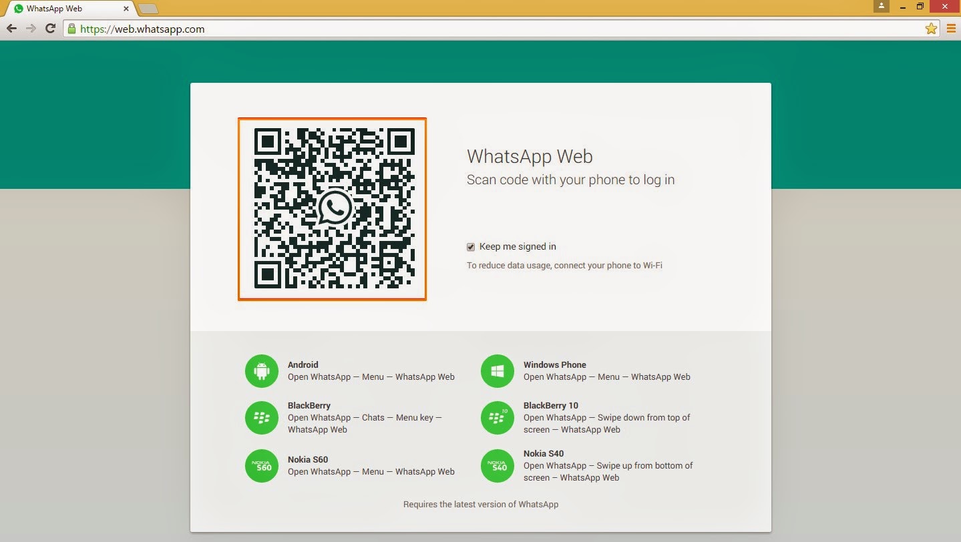Click 'Scan code with your phone to log in'
Viewport: 961px width, 542px height.
(570, 180)
